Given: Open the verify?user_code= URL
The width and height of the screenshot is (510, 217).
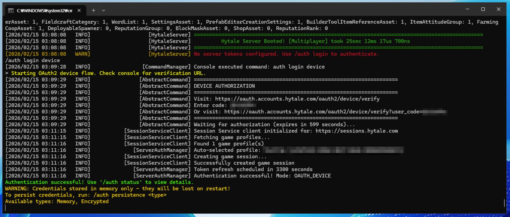Looking at the screenshot, I should click(335, 112).
